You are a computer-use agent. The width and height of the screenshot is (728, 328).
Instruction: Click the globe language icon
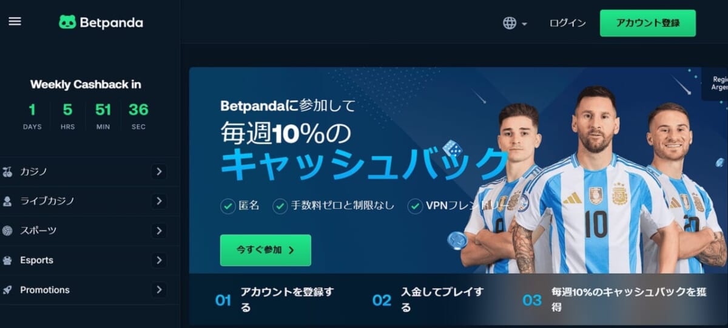click(510, 23)
